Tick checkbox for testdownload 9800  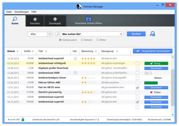(138, 73)
